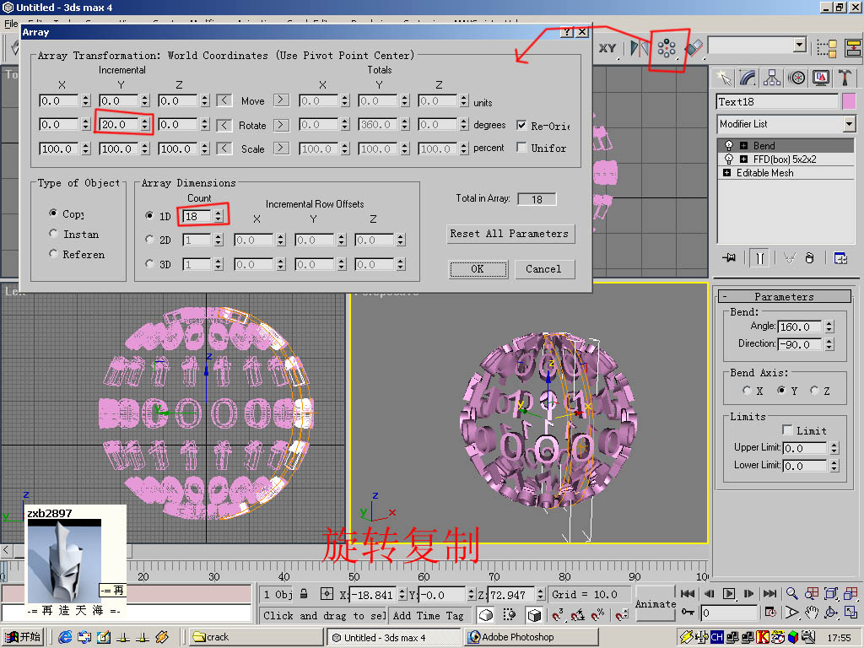Switch to the Create command panel
The image size is (864, 648).
724,78
